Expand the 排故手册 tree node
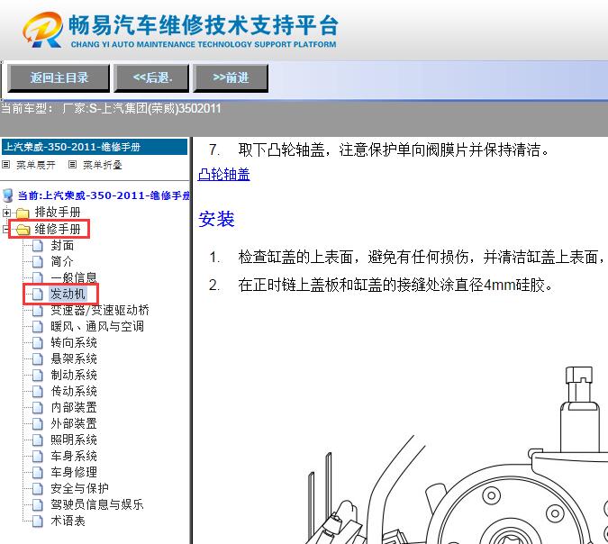The height and width of the screenshot is (544, 608). (6, 213)
